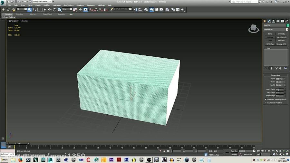Open the MAXScript menu
The width and height of the screenshot is (290, 163).
[x=101, y=5]
